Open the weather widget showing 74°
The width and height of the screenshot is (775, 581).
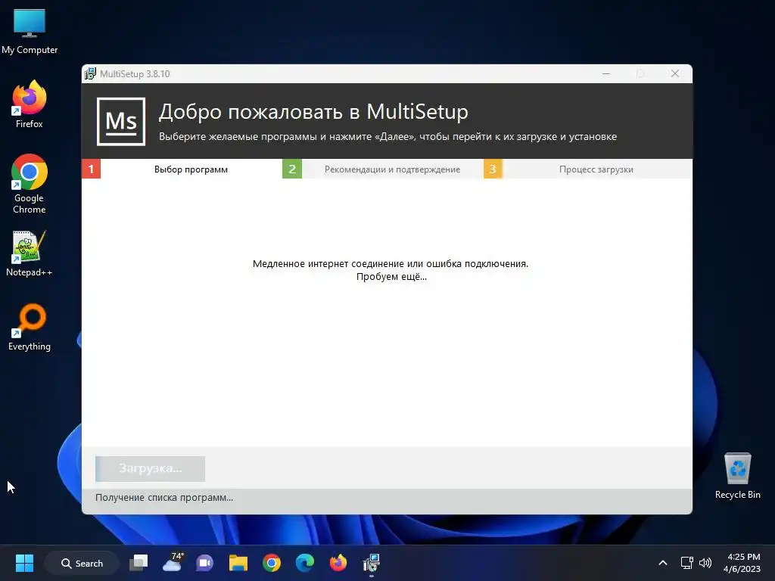click(x=173, y=562)
